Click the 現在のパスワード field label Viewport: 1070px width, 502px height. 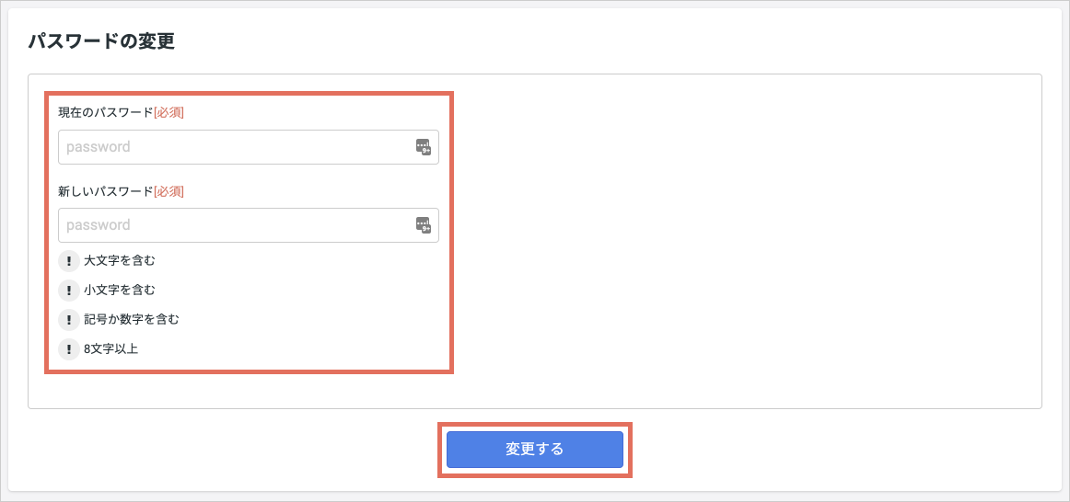click(x=106, y=113)
